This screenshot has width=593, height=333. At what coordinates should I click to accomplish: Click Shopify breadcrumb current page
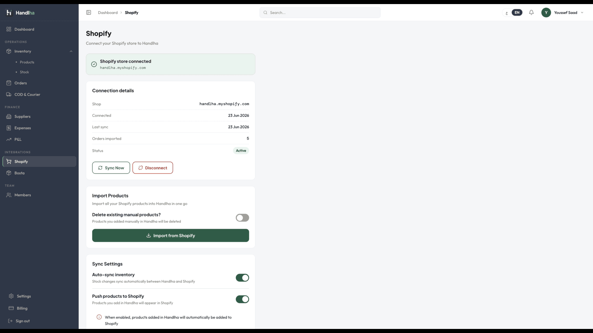coord(132,13)
